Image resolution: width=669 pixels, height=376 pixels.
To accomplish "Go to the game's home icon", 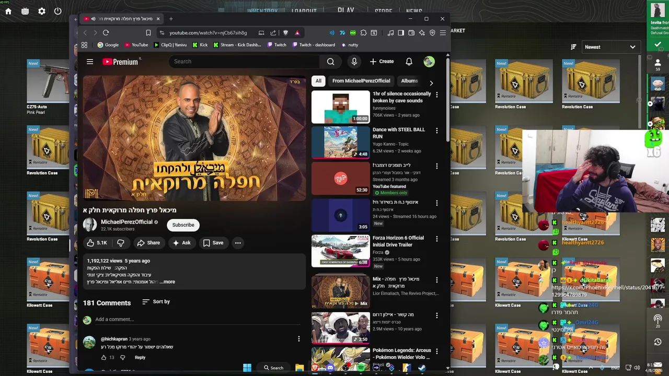I will click(x=8, y=11).
